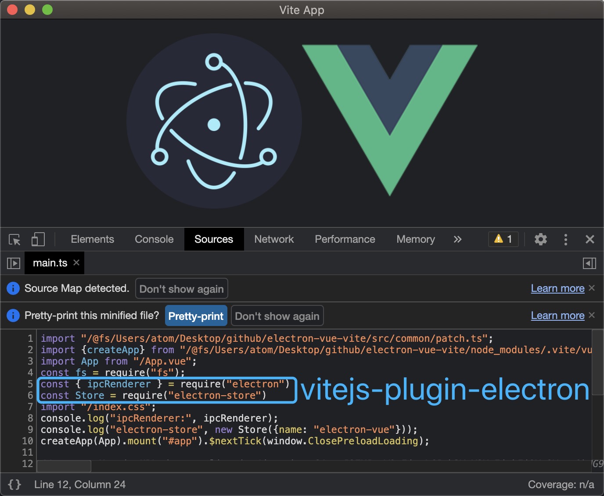Viewport: 604px width, 496px height.
Task: Open the Learn more link about source maps
Action: click(557, 288)
